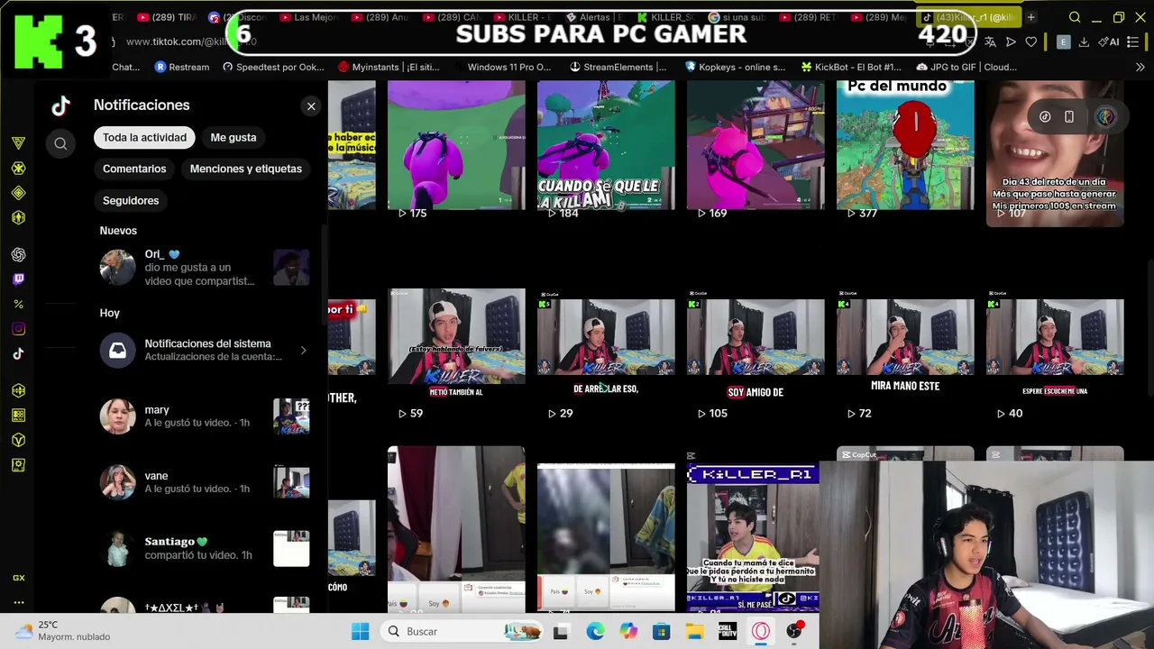Open the browser downloads icon
The height and width of the screenshot is (649, 1154).
pyautogui.click(x=1084, y=42)
